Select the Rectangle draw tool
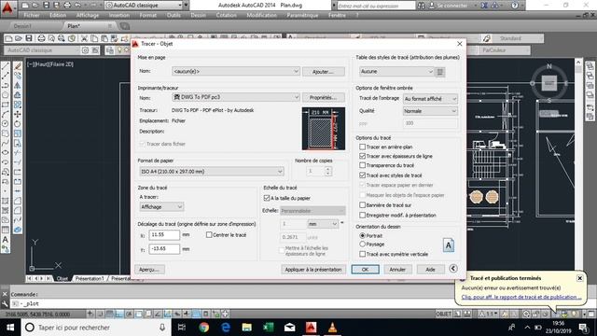 click(6, 105)
